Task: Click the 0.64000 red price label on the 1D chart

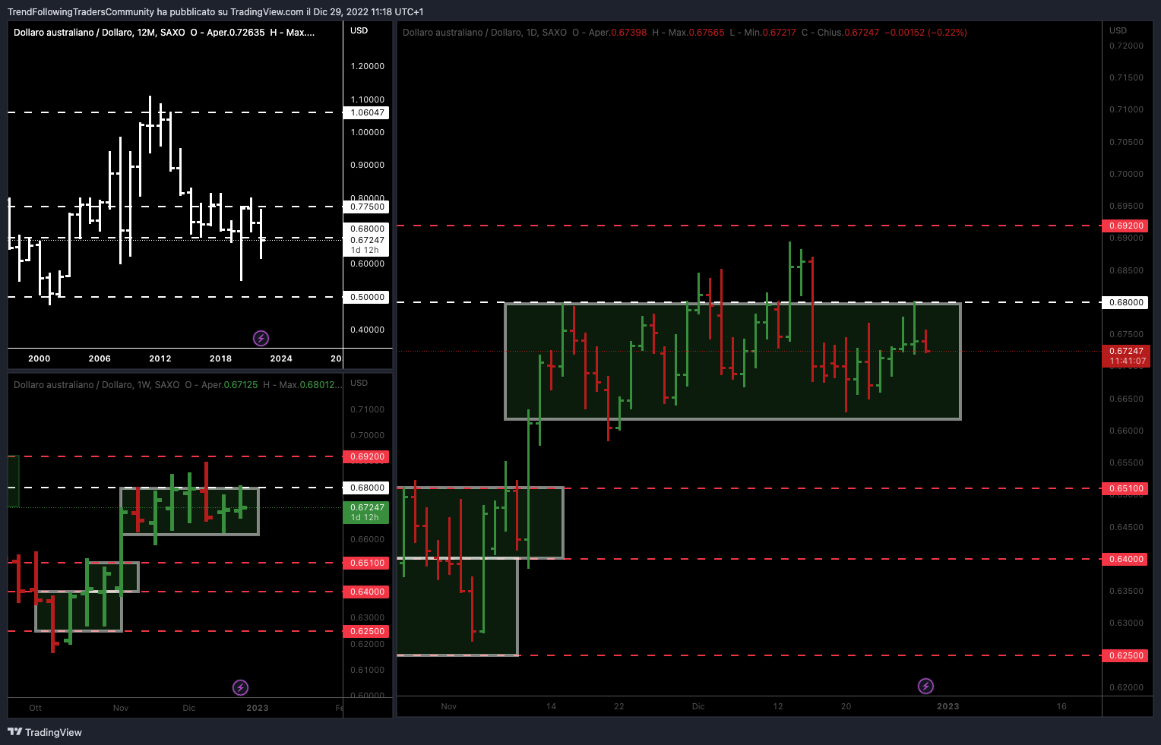Action: pos(1125,559)
